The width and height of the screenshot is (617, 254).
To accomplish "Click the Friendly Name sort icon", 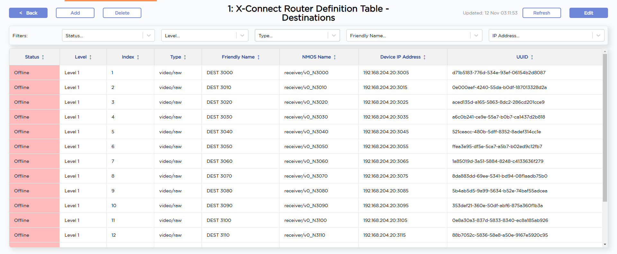I will coord(258,57).
